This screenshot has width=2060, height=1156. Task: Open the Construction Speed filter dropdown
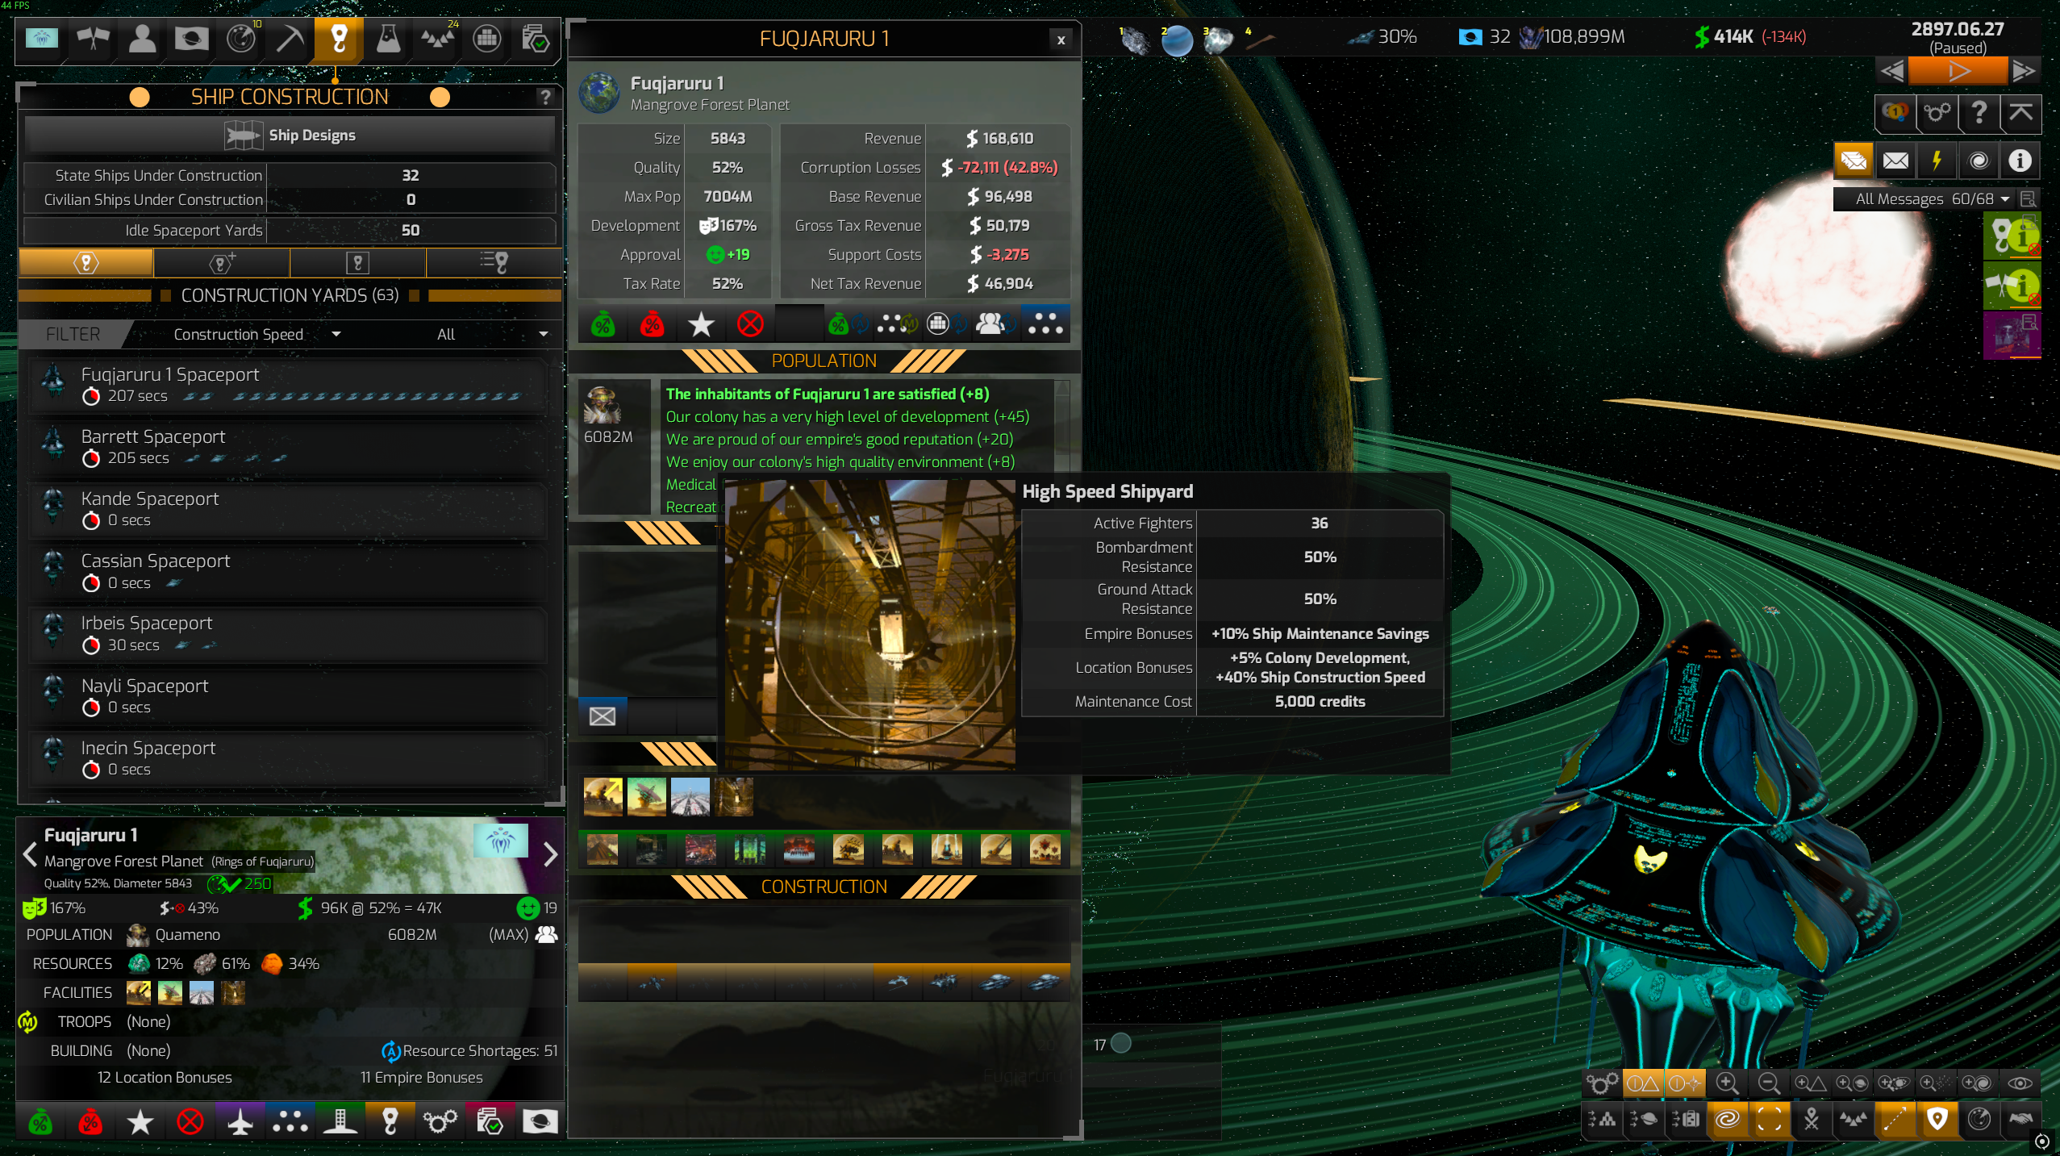click(x=256, y=334)
